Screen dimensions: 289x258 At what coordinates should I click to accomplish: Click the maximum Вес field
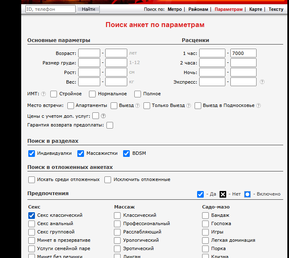(116, 82)
